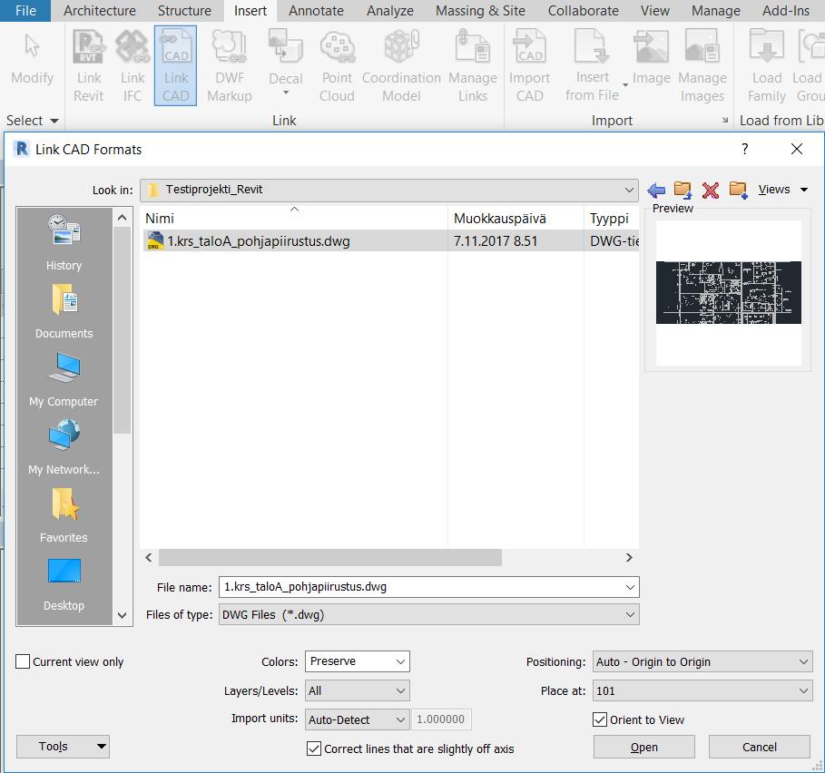825x773 pixels.
Task: Open the Documents places shortcut
Action: (64, 311)
